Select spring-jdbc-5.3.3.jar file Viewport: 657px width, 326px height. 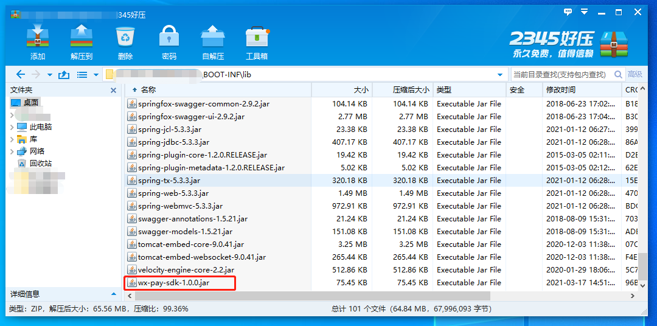173,142
